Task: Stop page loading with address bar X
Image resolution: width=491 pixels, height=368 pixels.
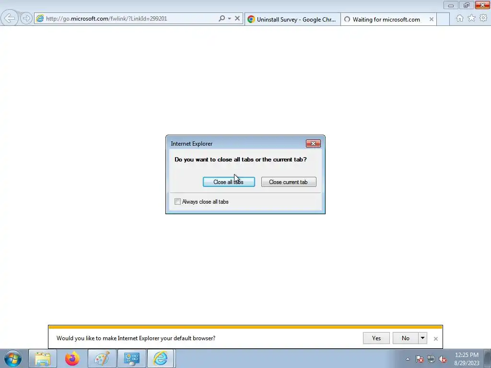Action: [237, 19]
